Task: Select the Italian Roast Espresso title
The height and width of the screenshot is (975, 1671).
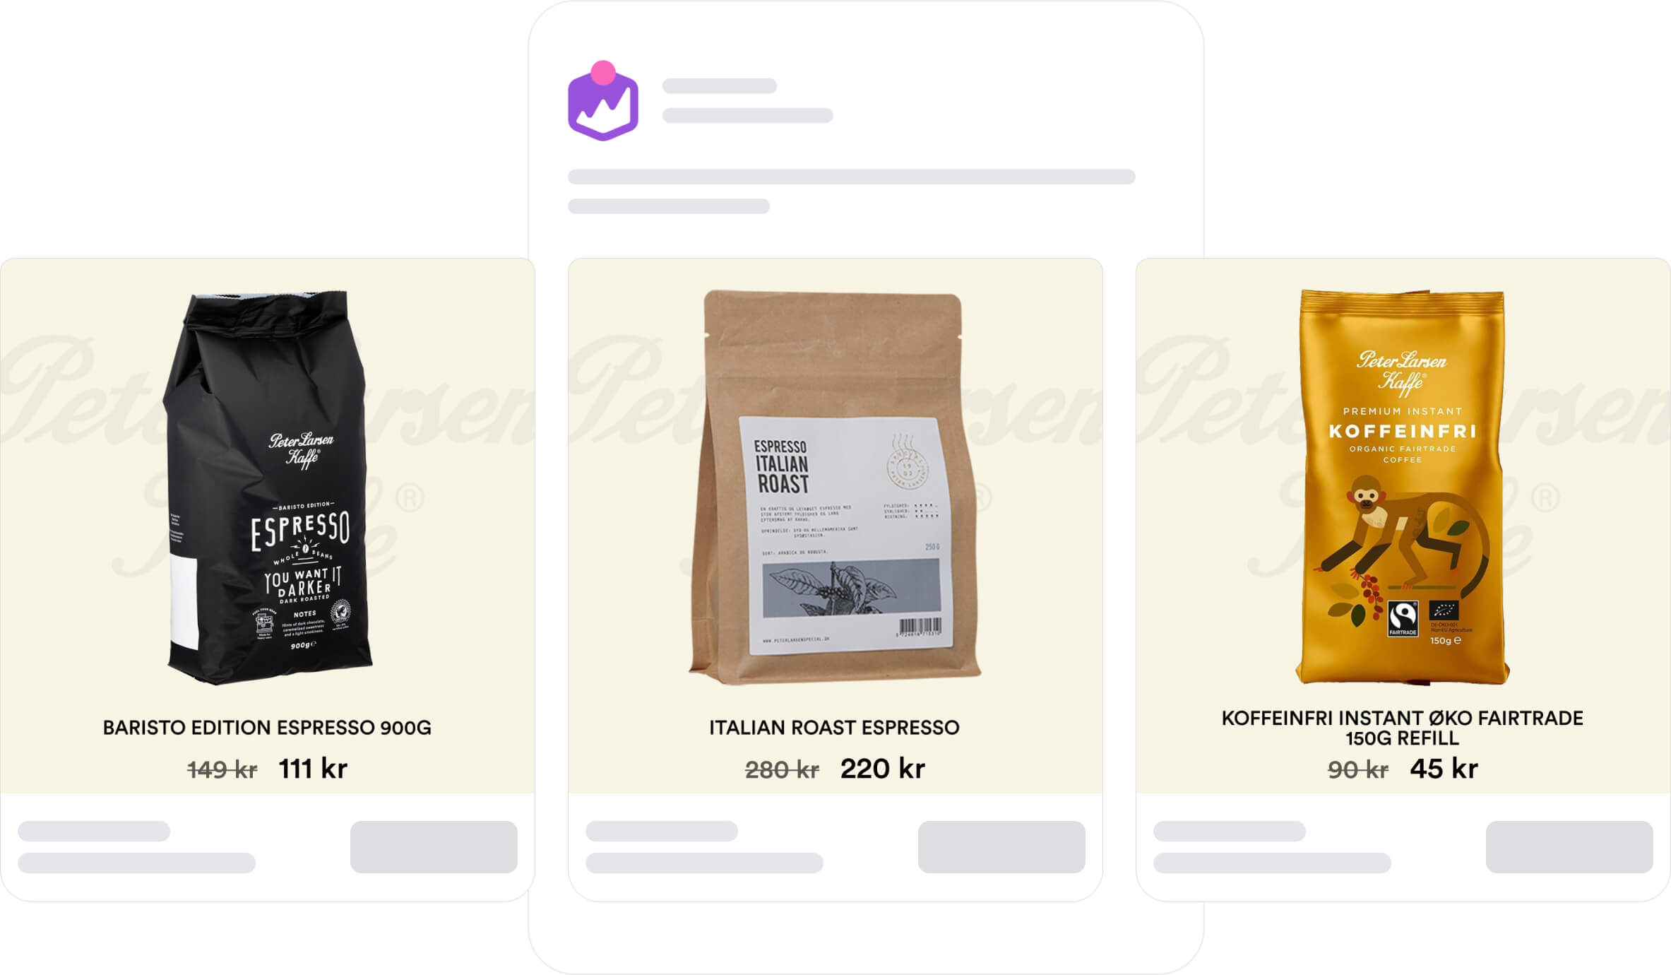Action: click(x=834, y=728)
